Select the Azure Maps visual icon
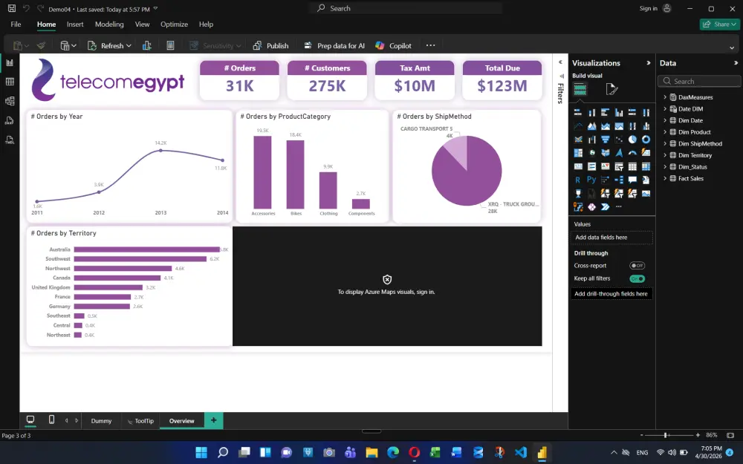Image resolution: width=743 pixels, height=464 pixels. 619,153
